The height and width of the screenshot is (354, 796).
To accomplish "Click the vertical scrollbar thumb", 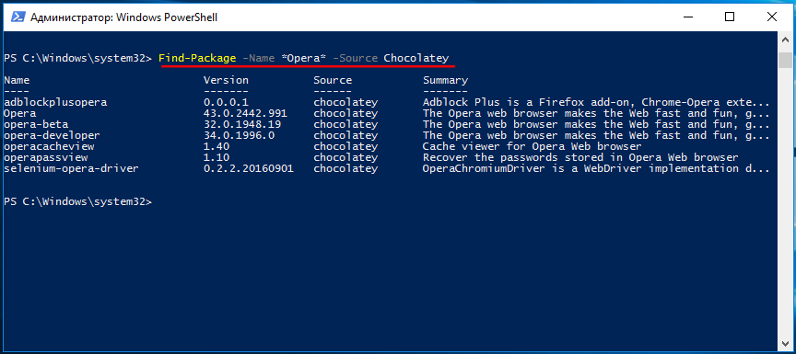I will pyautogui.click(x=784, y=59).
